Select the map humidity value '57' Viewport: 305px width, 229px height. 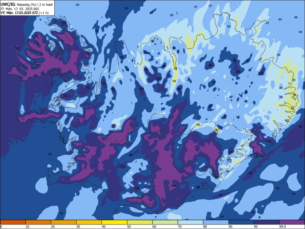tap(175, 68)
